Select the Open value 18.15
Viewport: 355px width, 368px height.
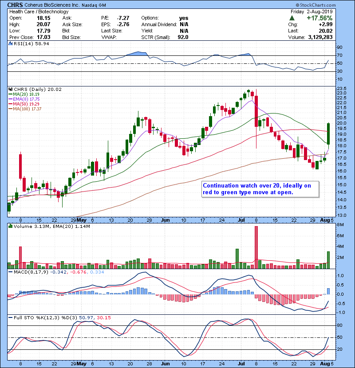coord(43,18)
